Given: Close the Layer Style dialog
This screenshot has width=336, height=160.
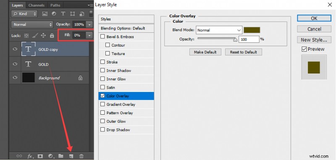Looking at the screenshot, I should (x=330, y=5).
